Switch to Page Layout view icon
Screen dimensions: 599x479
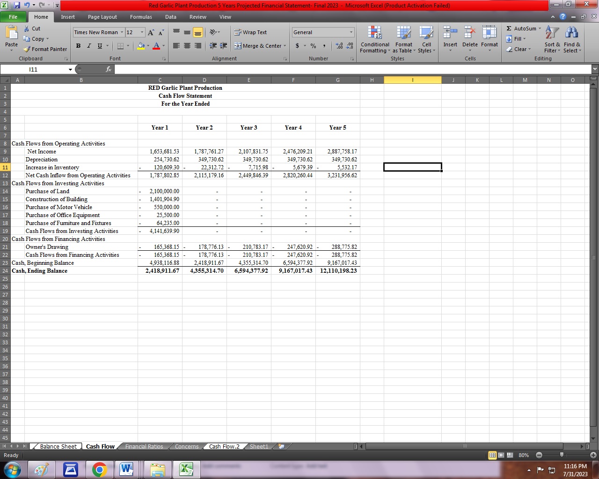(501, 455)
